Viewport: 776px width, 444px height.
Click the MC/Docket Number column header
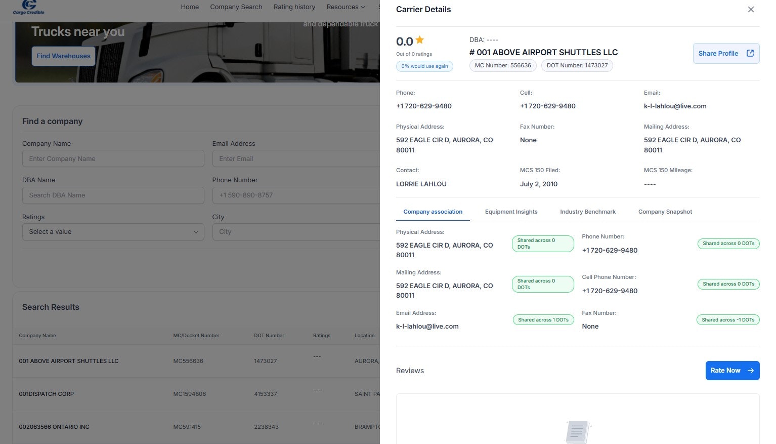[x=196, y=336]
